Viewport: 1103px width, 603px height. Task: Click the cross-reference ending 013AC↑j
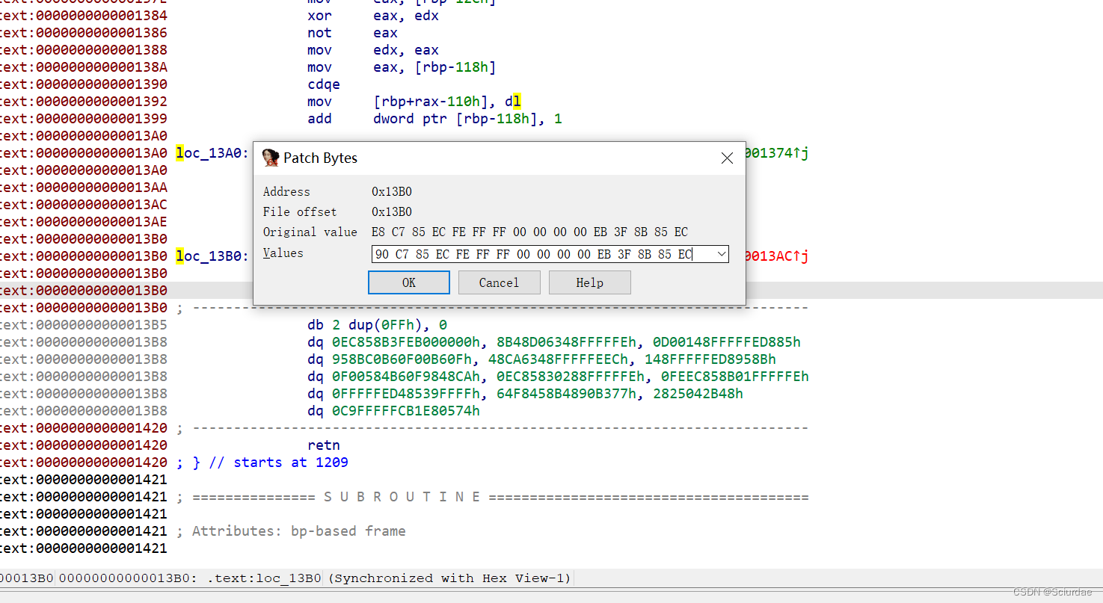pyautogui.click(x=777, y=256)
